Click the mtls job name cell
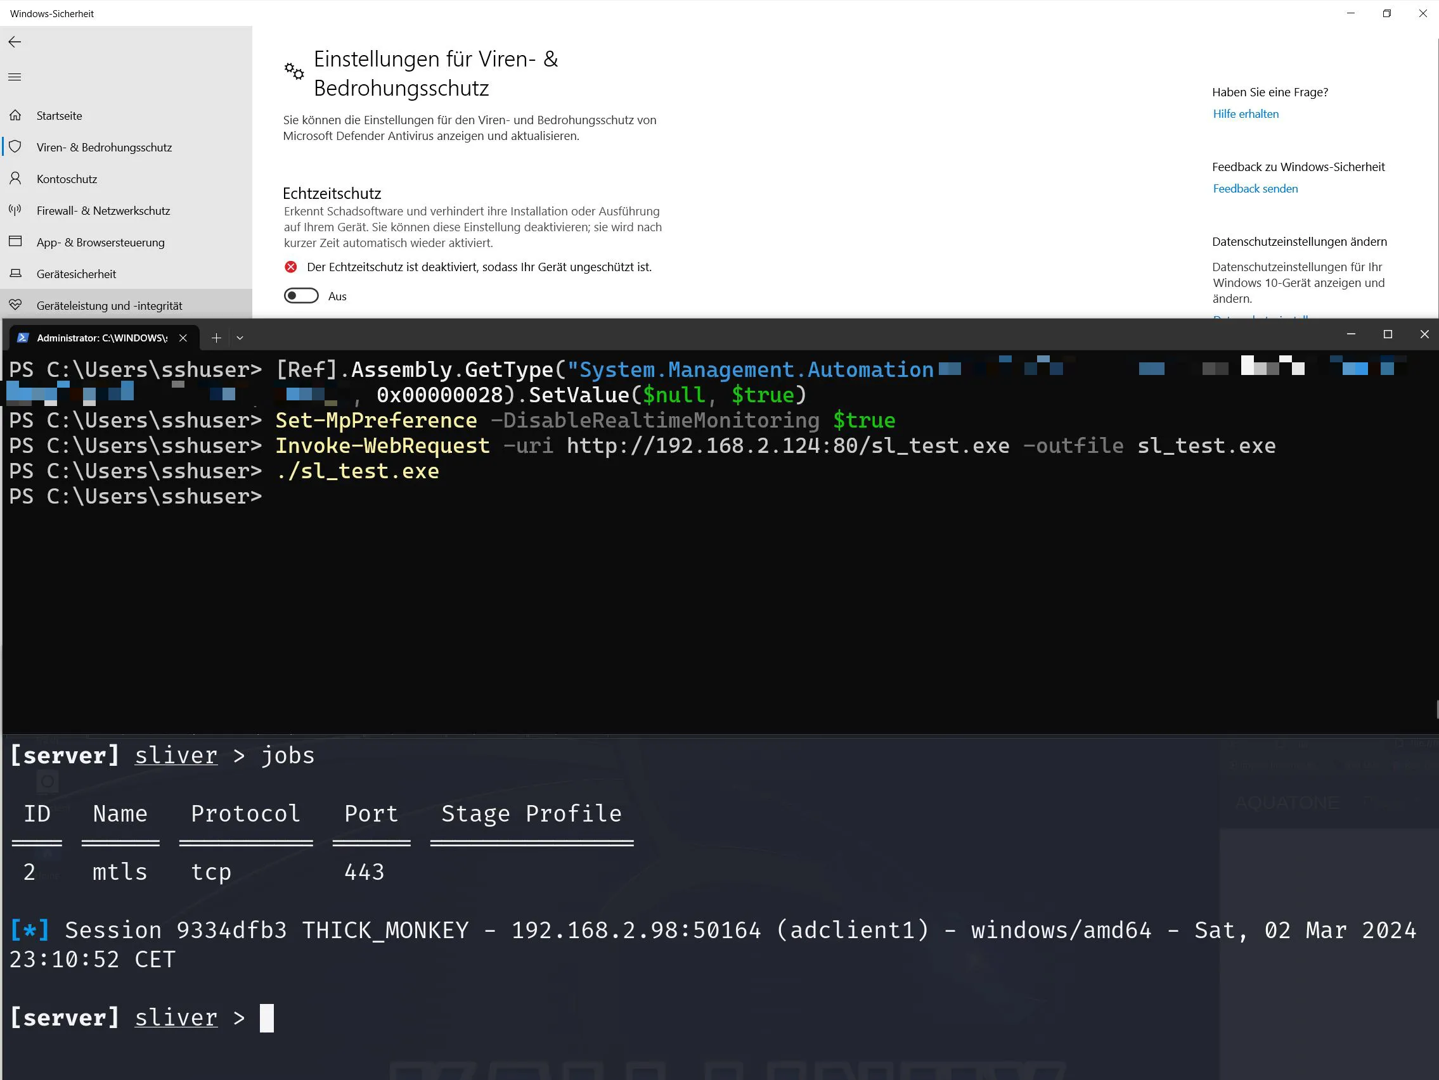The image size is (1439, 1080). [120, 872]
